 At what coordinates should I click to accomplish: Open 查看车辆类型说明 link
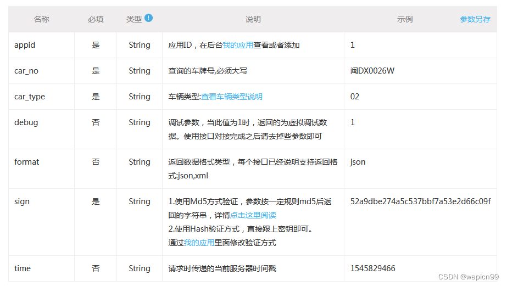coord(231,97)
